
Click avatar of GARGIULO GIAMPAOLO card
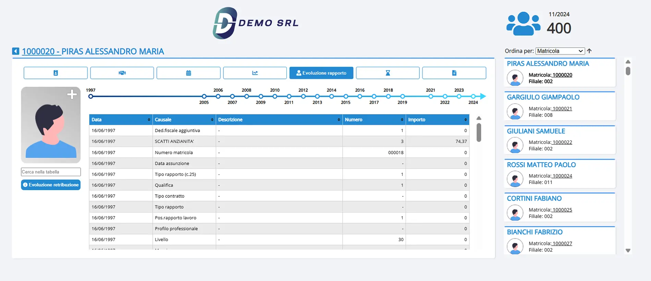point(515,111)
